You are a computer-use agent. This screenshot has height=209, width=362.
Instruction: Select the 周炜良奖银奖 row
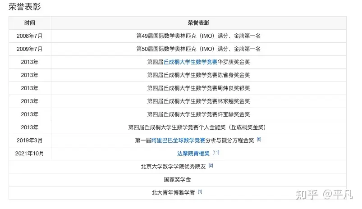click(x=178, y=88)
